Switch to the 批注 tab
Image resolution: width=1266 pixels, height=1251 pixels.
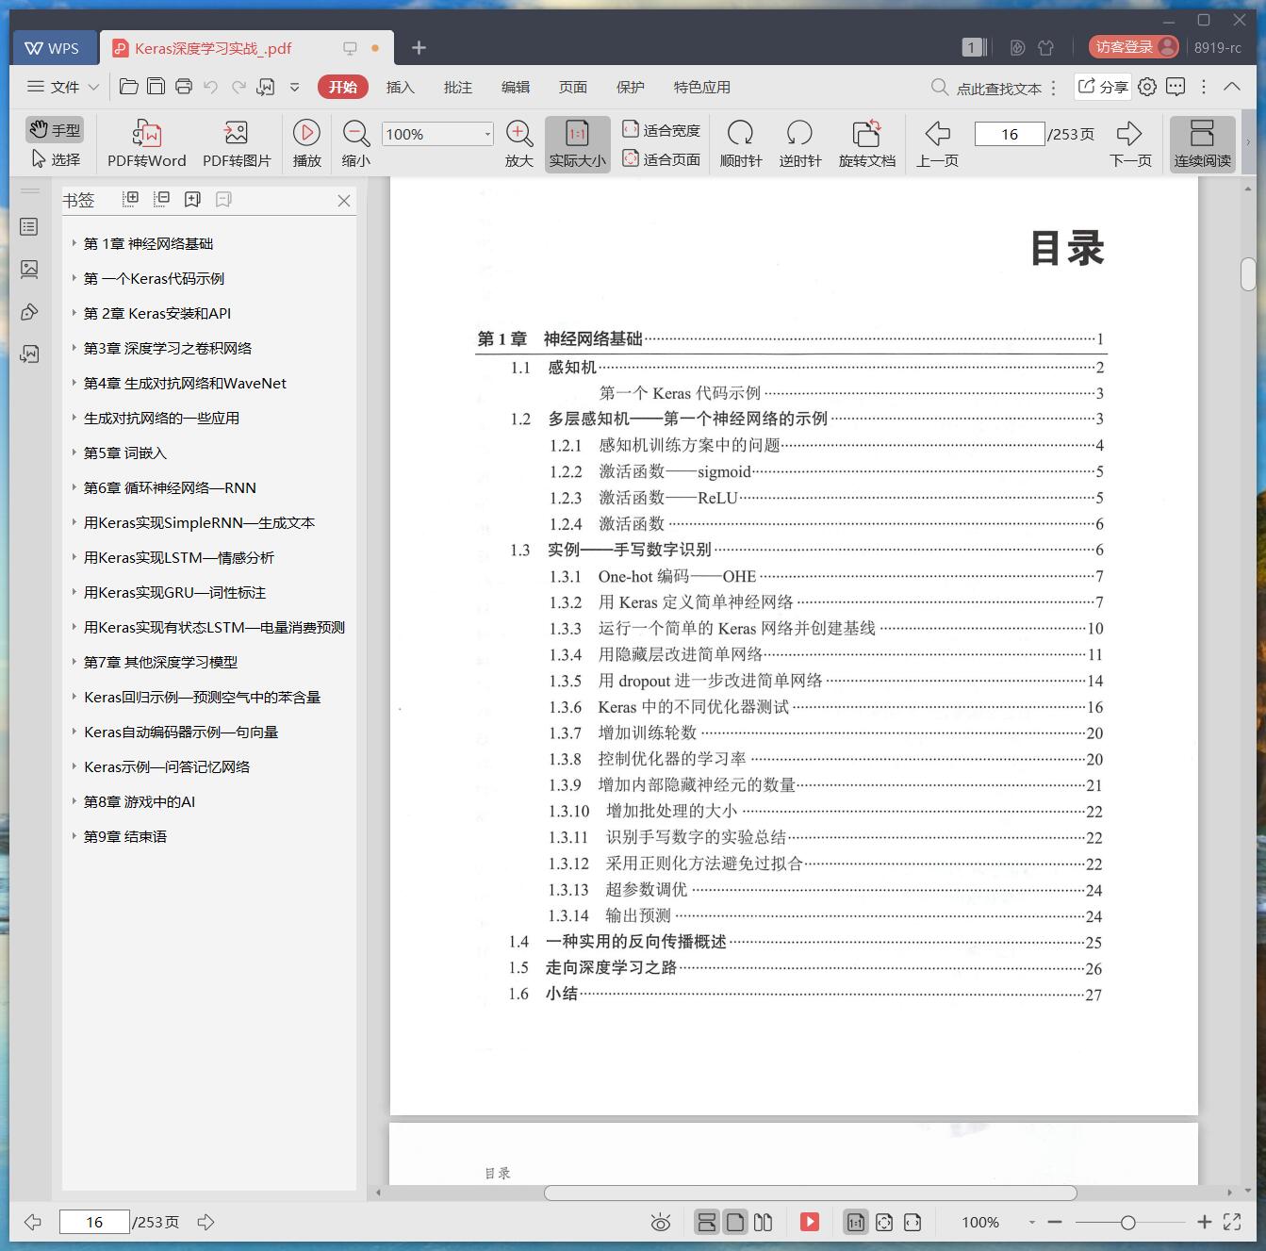click(457, 87)
